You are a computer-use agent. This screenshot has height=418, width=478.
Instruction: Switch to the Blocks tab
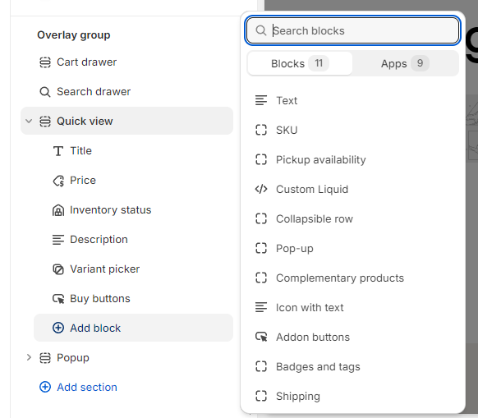(300, 63)
